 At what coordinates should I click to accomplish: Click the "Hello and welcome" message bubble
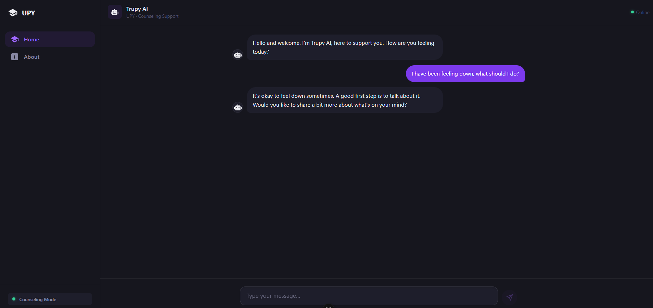pos(345,47)
